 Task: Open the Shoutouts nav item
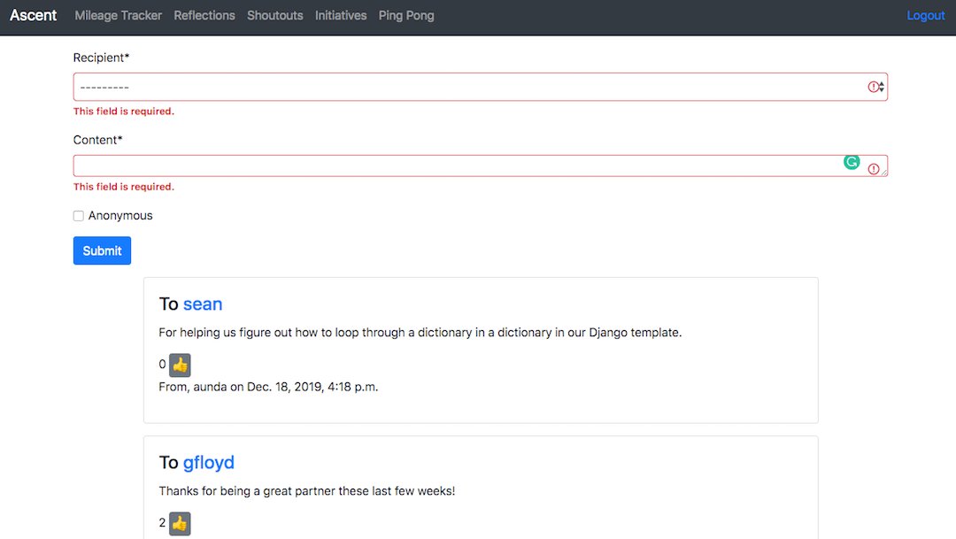(275, 16)
